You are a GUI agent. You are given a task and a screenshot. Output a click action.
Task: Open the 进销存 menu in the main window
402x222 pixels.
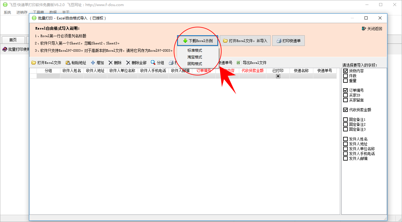click(22, 12)
